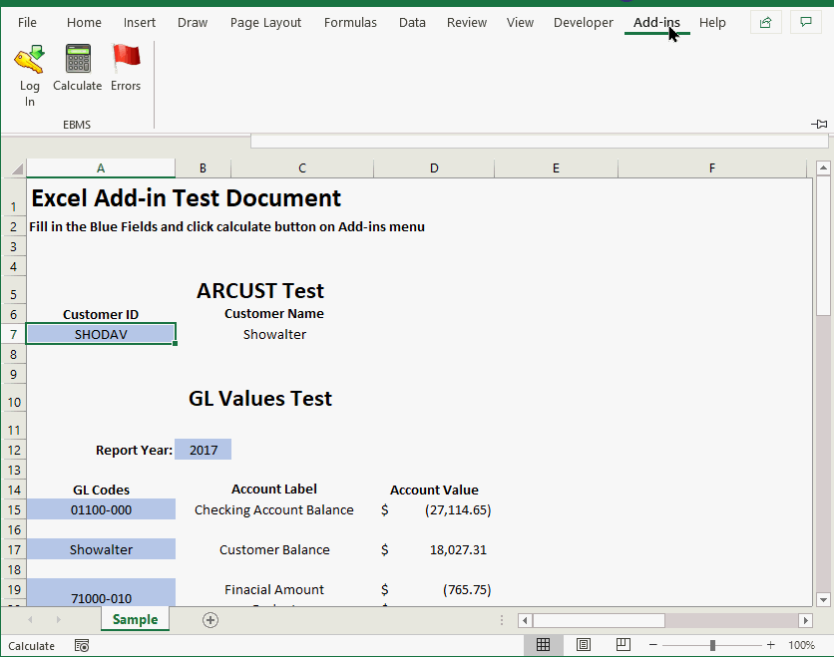The image size is (834, 657).
Task: Switch to Normal view in the status bar
Action: click(x=544, y=644)
